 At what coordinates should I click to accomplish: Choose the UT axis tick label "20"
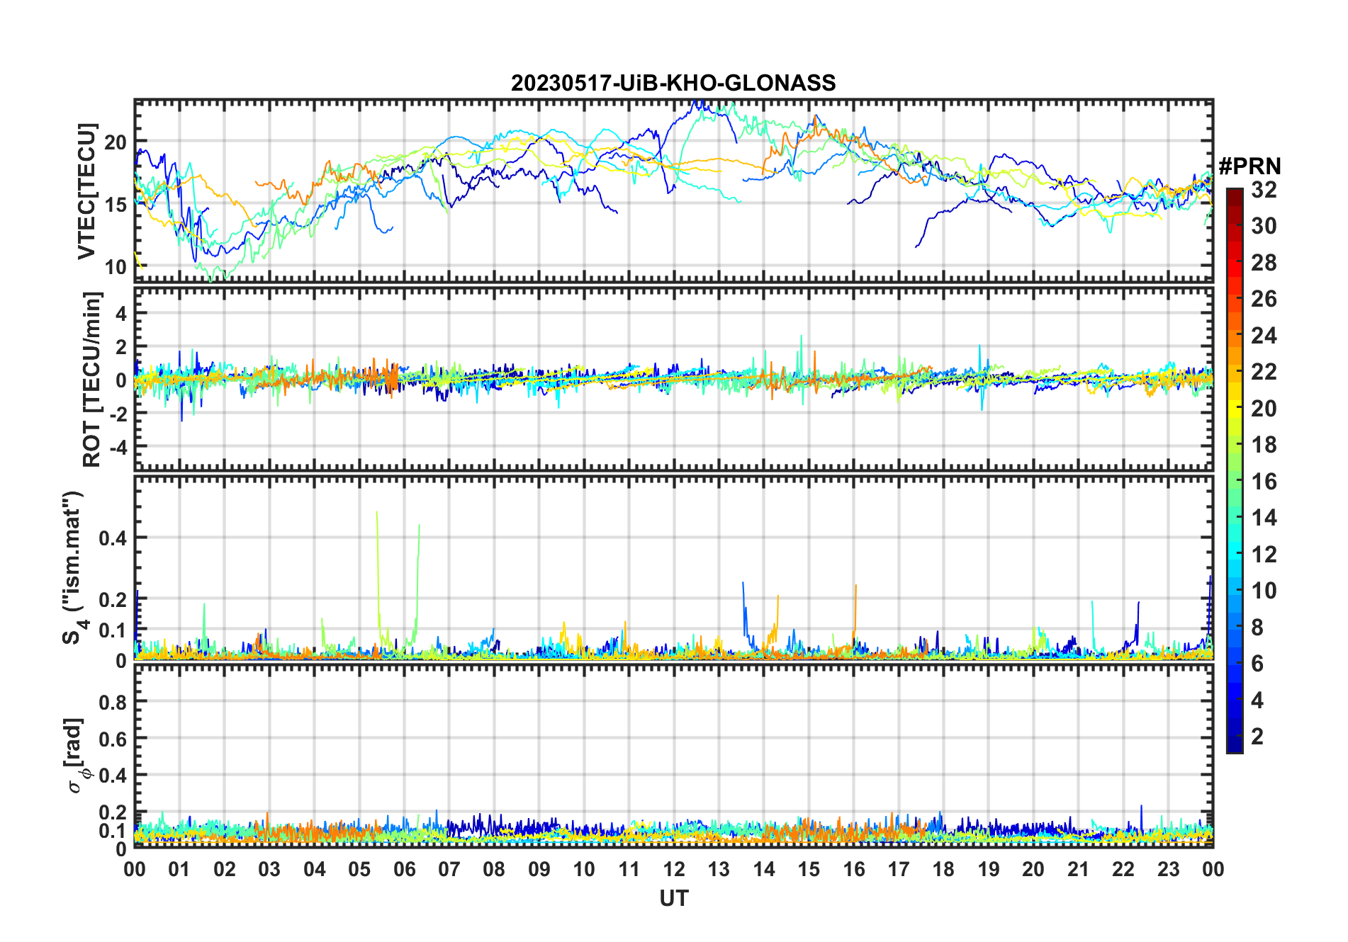pyautogui.click(x=1033, y=870)
